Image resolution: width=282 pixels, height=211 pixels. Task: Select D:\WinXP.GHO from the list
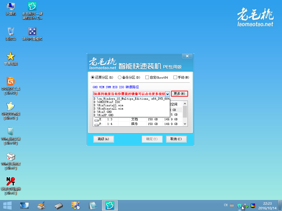tap(131, 115)
